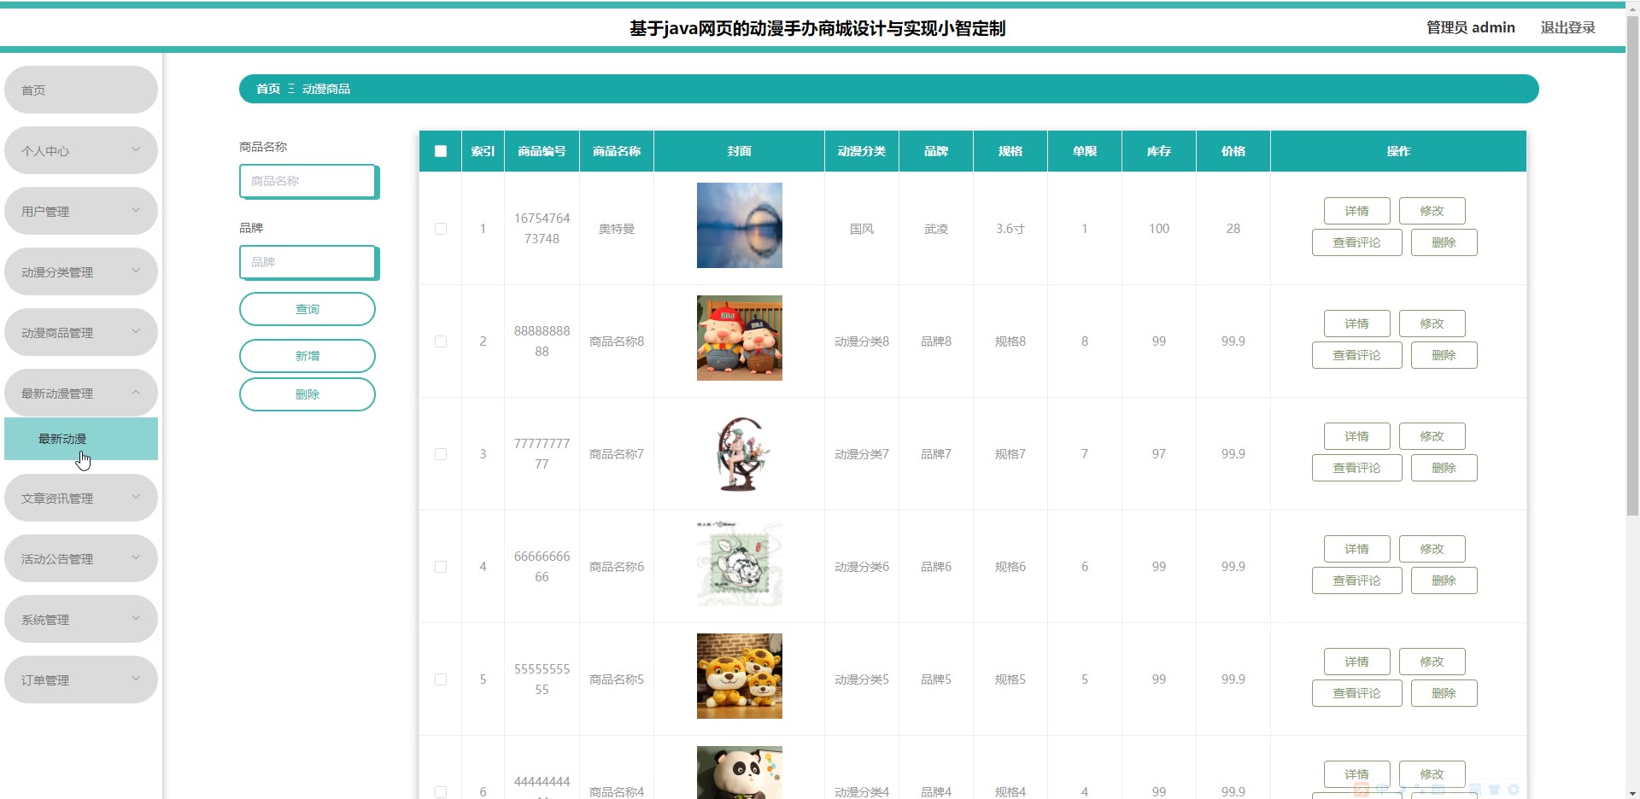Click the 新增 add button

coord(307,356)
